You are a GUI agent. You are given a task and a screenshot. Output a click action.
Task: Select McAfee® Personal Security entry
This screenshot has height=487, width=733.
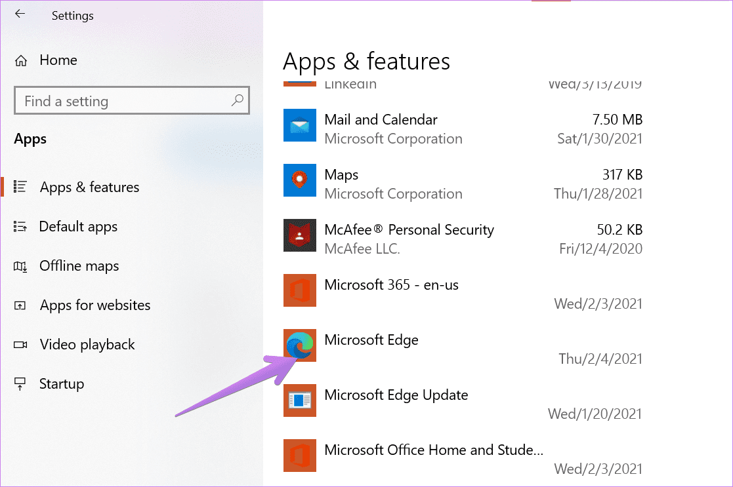[x=409, y=229]
